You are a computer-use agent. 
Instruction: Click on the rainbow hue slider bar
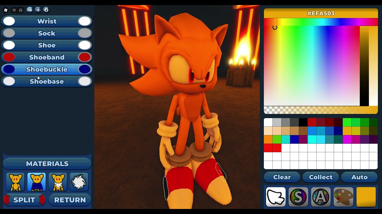coord(321,22)
